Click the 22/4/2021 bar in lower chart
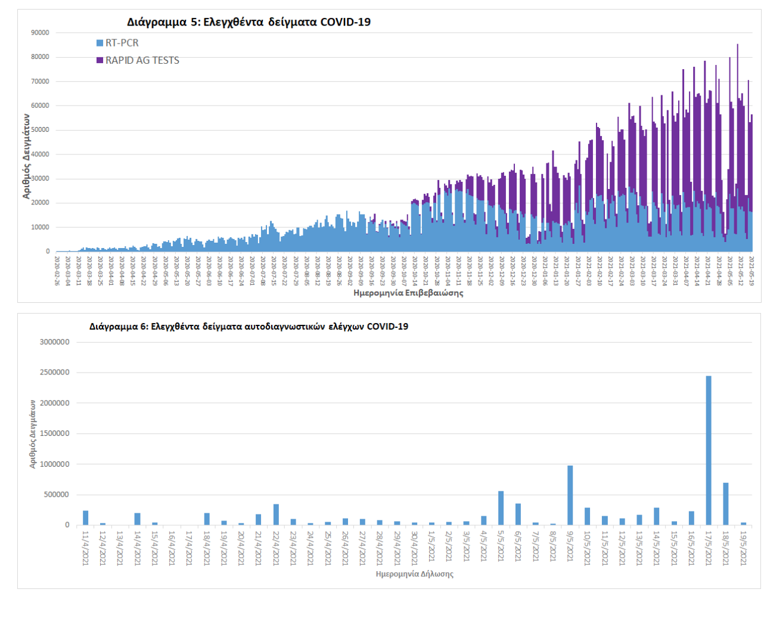This screenshot has width=764, height=620. point(276,514)
